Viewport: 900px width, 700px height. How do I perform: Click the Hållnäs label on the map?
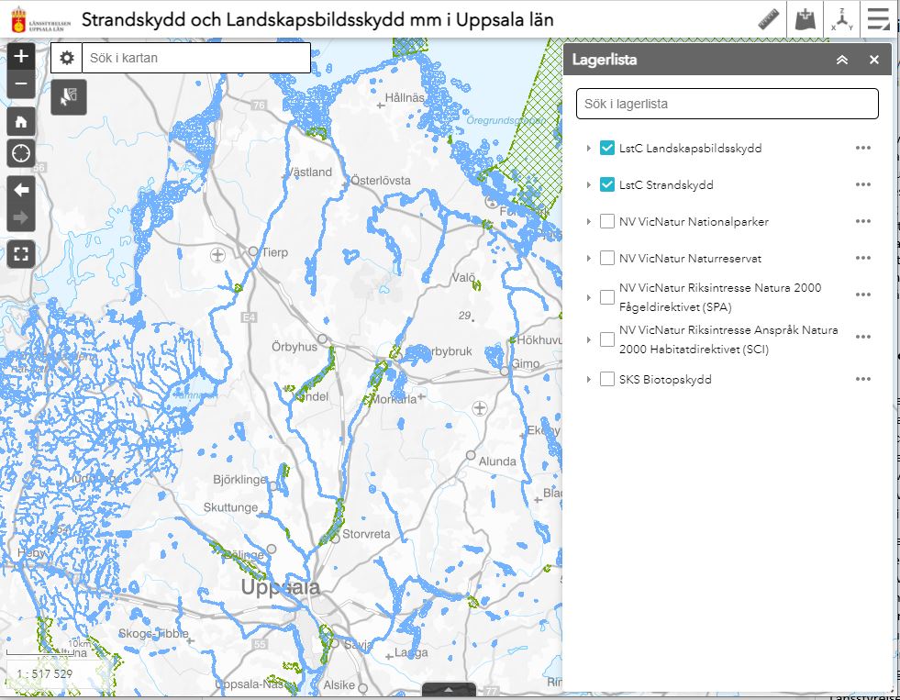click(405, 97)
